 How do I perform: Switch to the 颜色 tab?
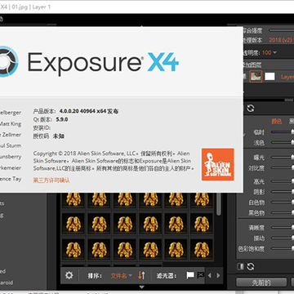pos(276,122)
